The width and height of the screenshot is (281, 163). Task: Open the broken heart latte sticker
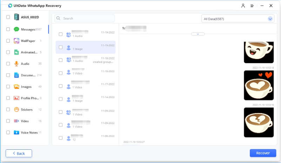(x=259, y=123)
